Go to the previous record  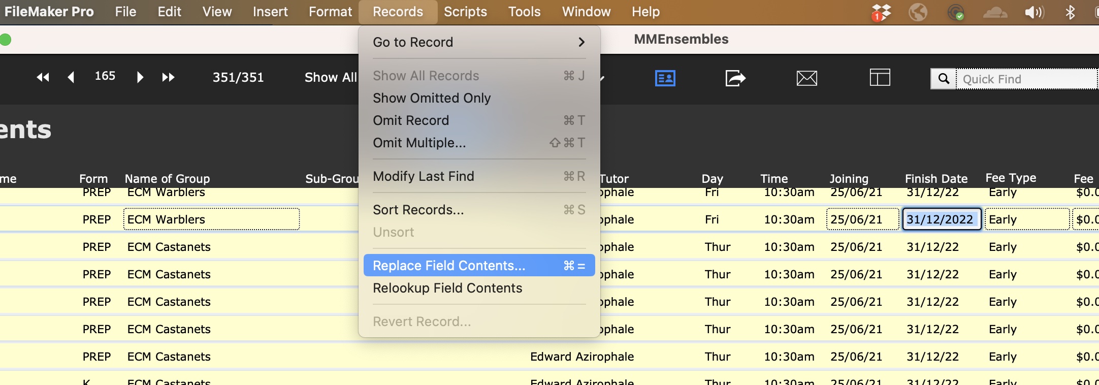tap(71, 77)
